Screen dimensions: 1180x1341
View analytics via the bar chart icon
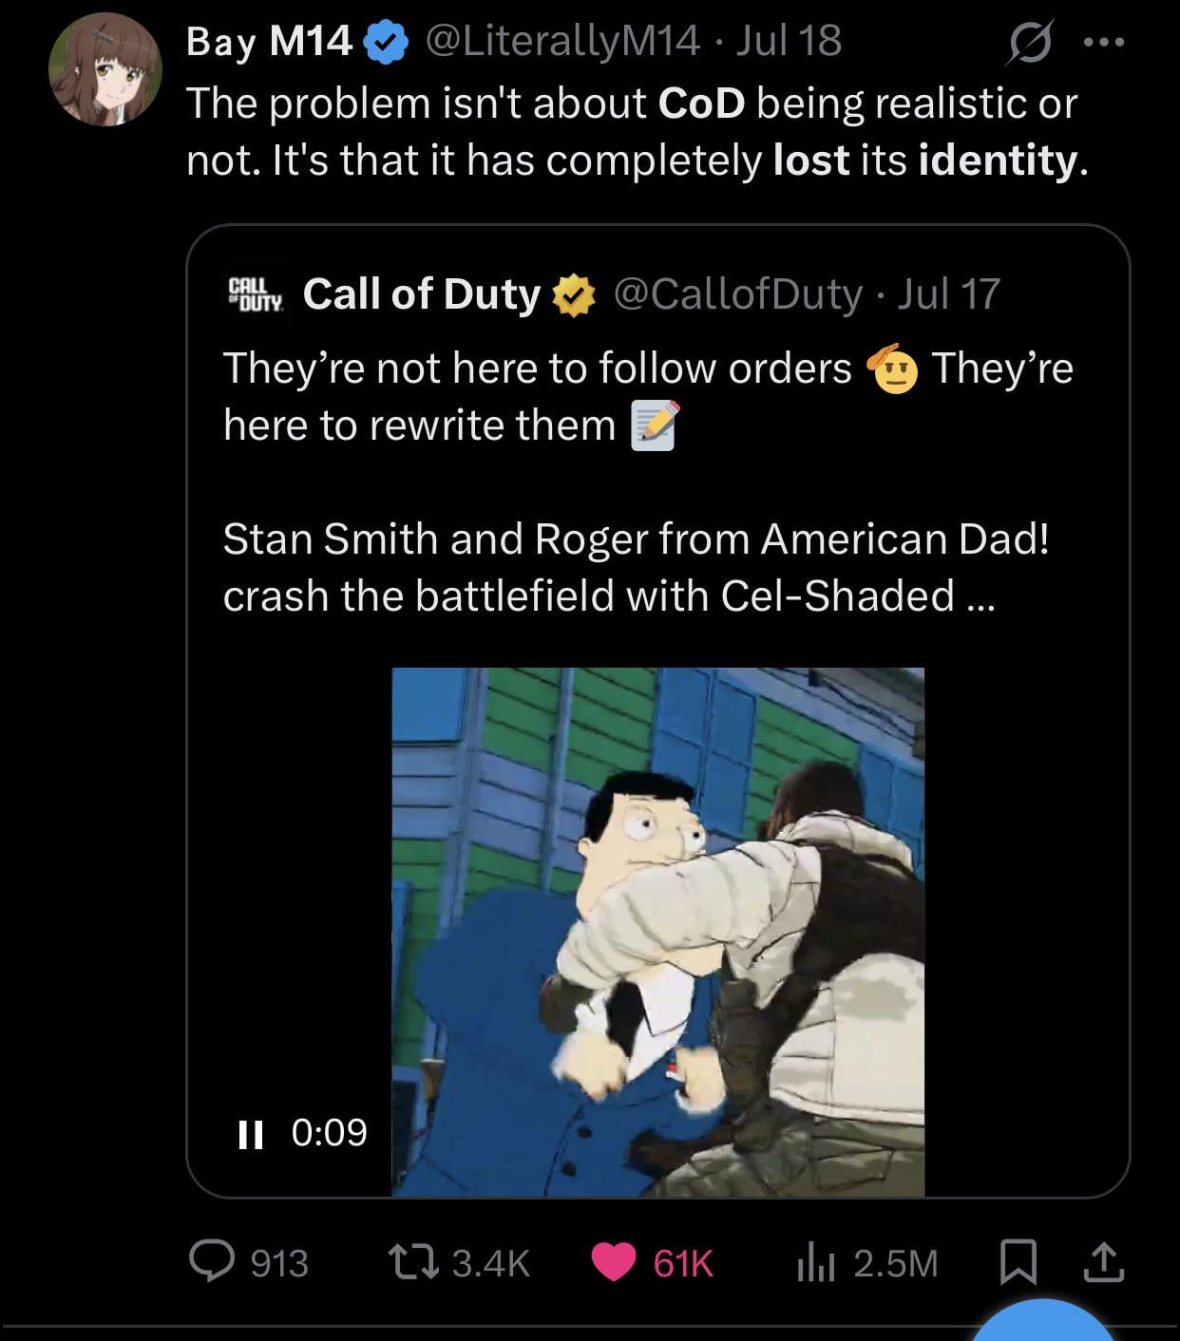click(814, 1264)
